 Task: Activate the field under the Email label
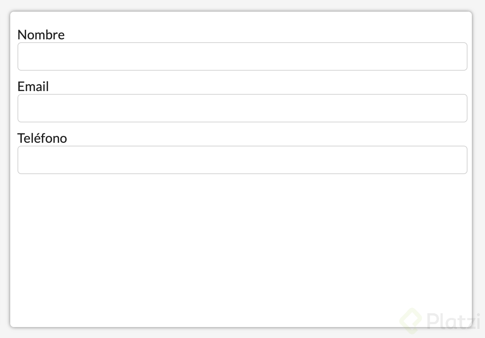click(242, 108)
